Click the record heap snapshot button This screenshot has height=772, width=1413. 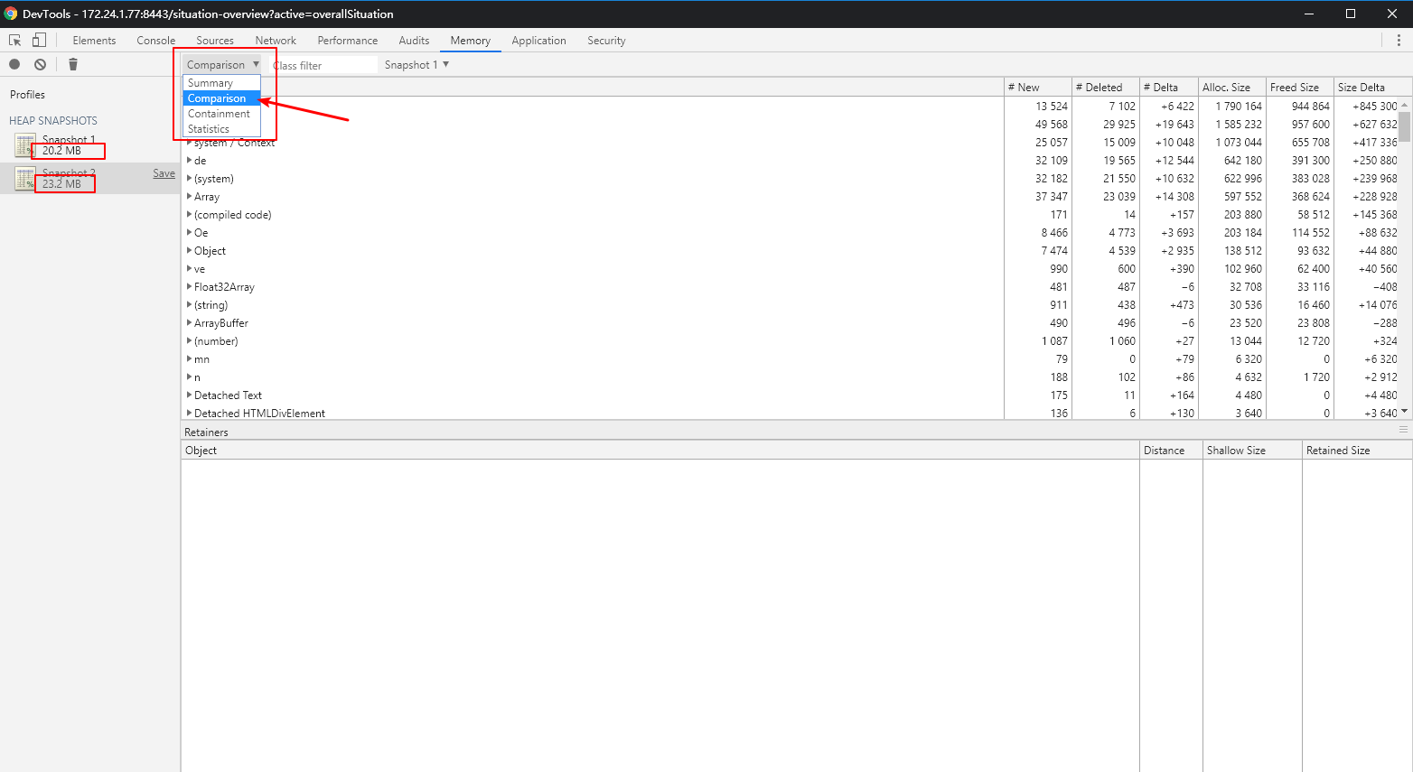[14, 64]
